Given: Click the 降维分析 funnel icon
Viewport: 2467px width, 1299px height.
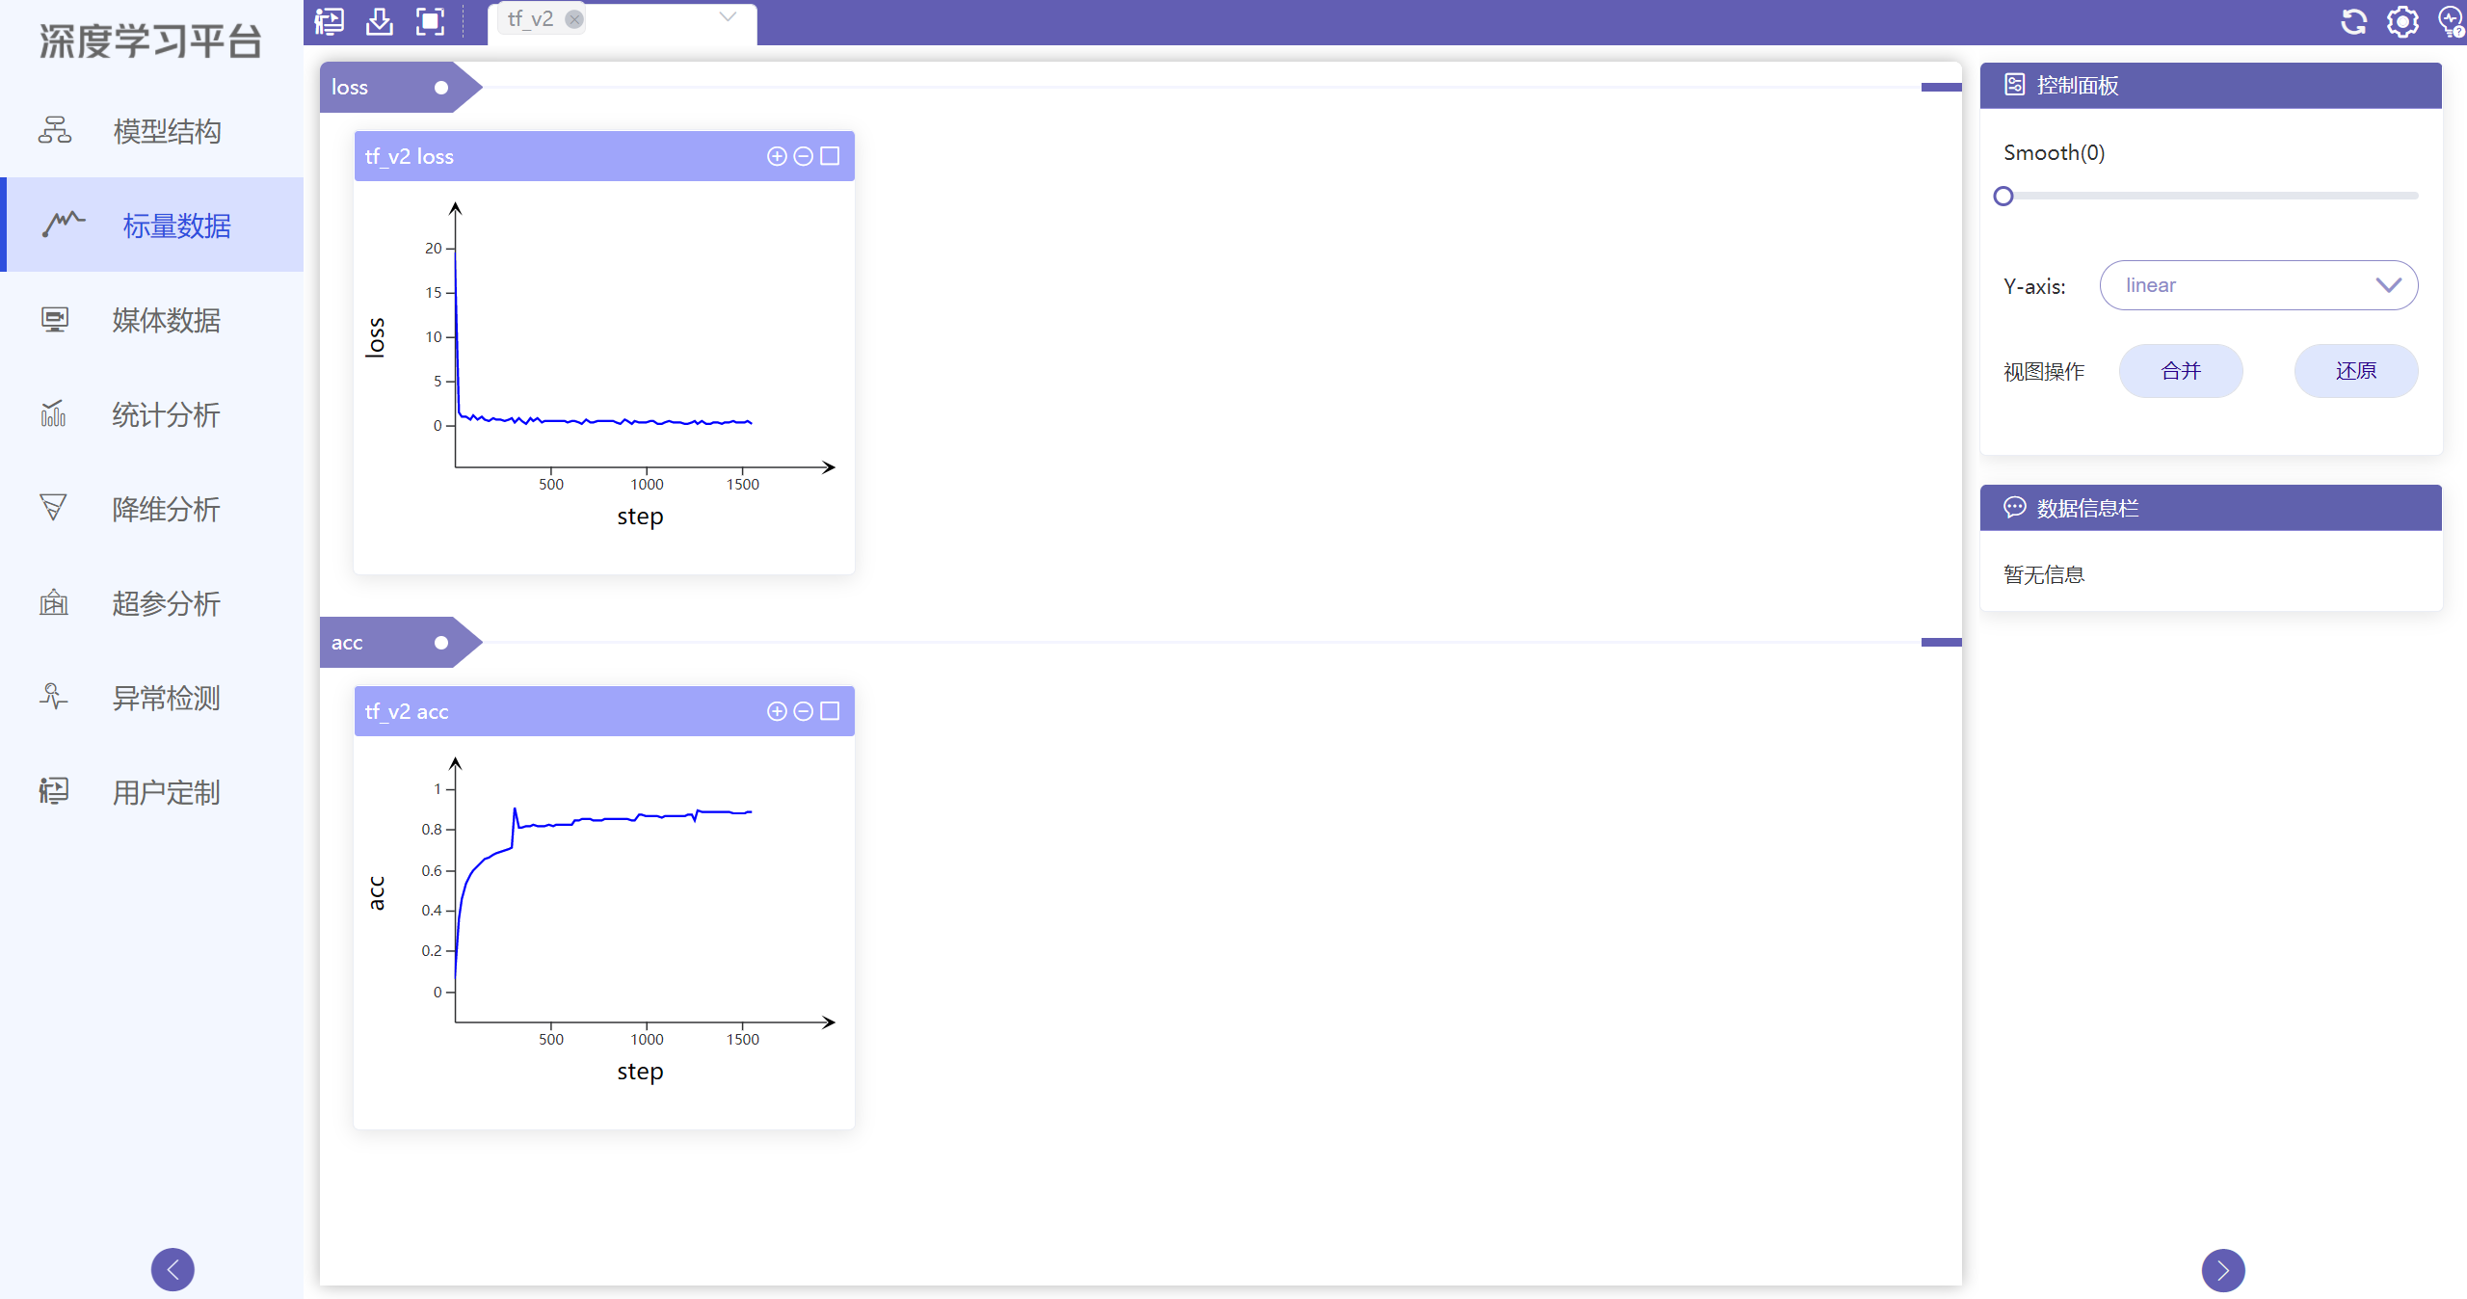Looking at the screenshot, I should pos(54,507).
